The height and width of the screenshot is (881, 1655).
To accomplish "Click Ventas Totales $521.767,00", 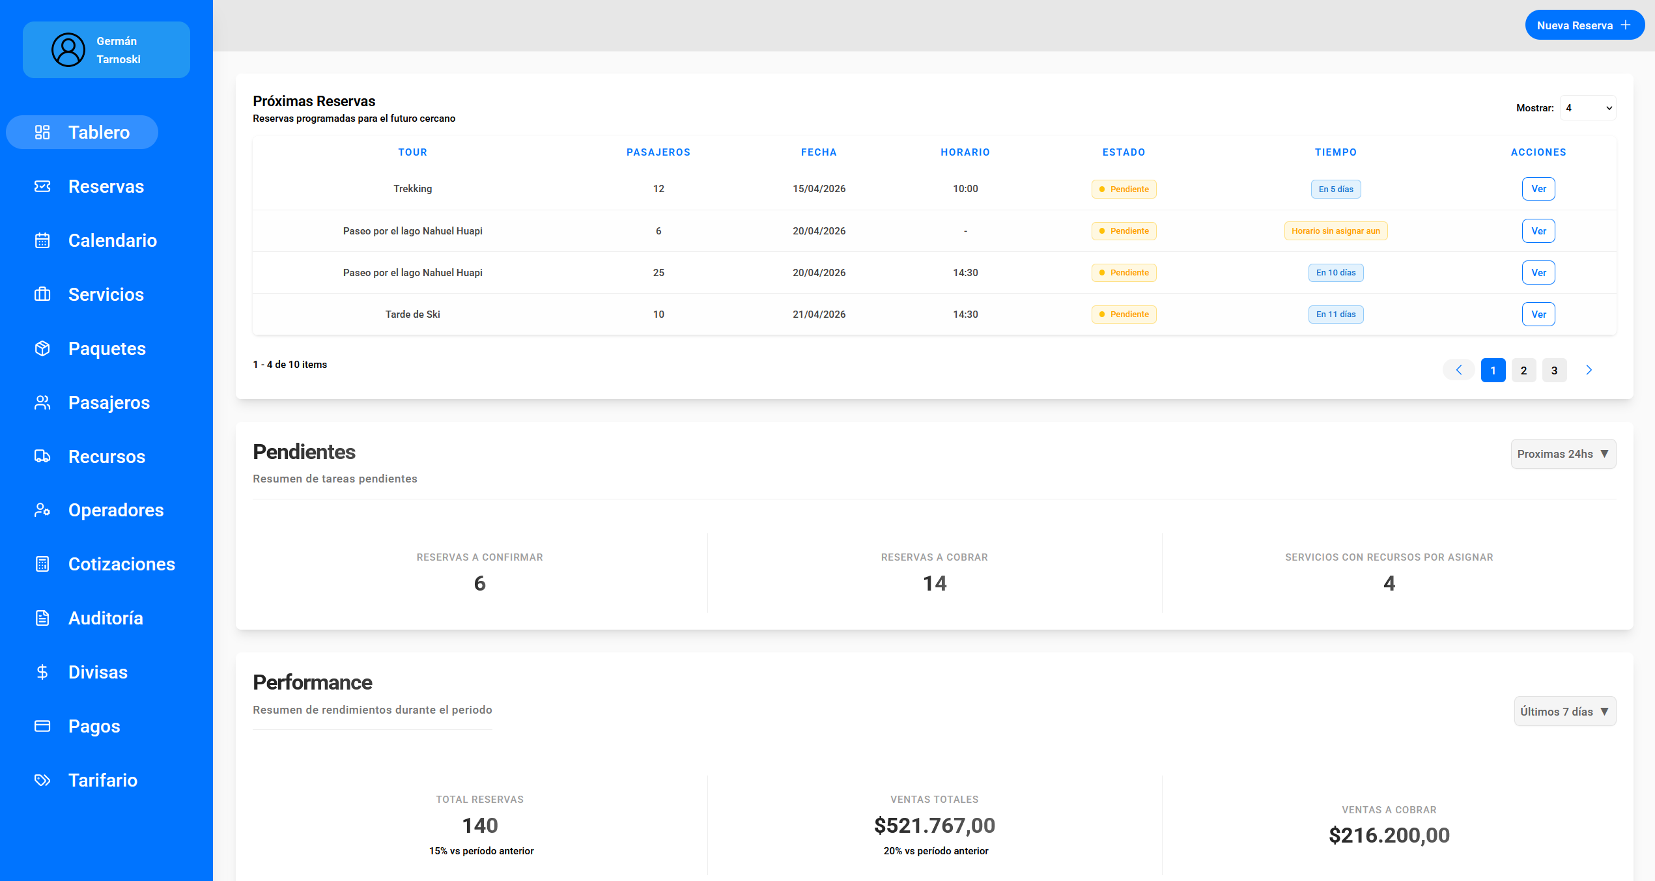I will point(935,825).
